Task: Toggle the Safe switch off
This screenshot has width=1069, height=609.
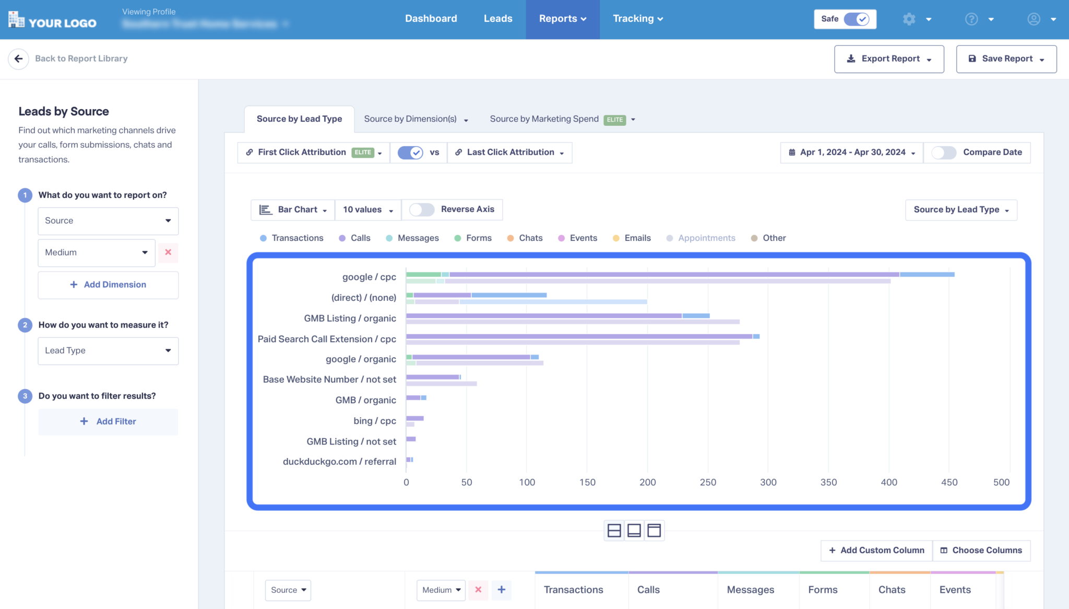Action: pyautogui.click(x=858, y=18)
